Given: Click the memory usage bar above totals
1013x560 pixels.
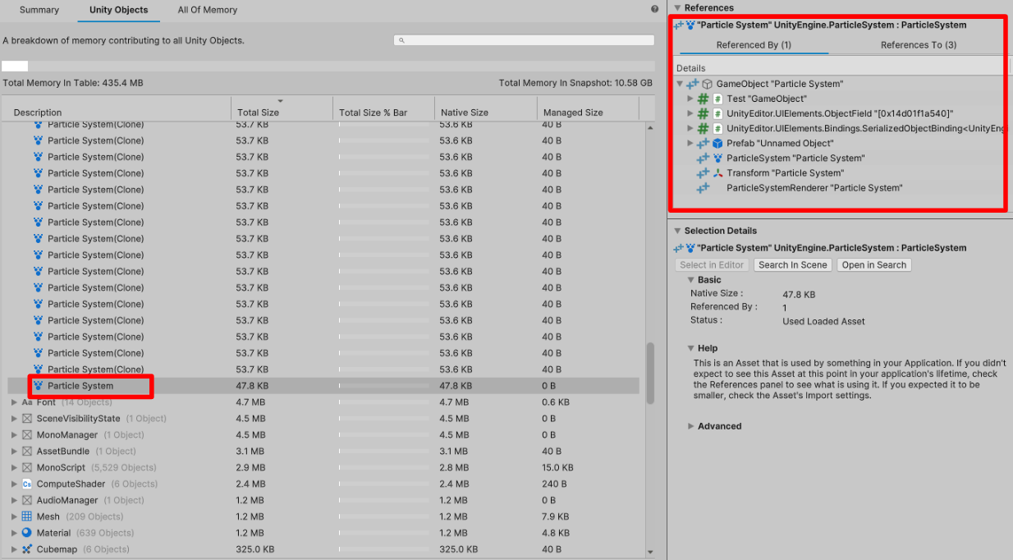Looking at the screenshot, I should click(327, 67).
